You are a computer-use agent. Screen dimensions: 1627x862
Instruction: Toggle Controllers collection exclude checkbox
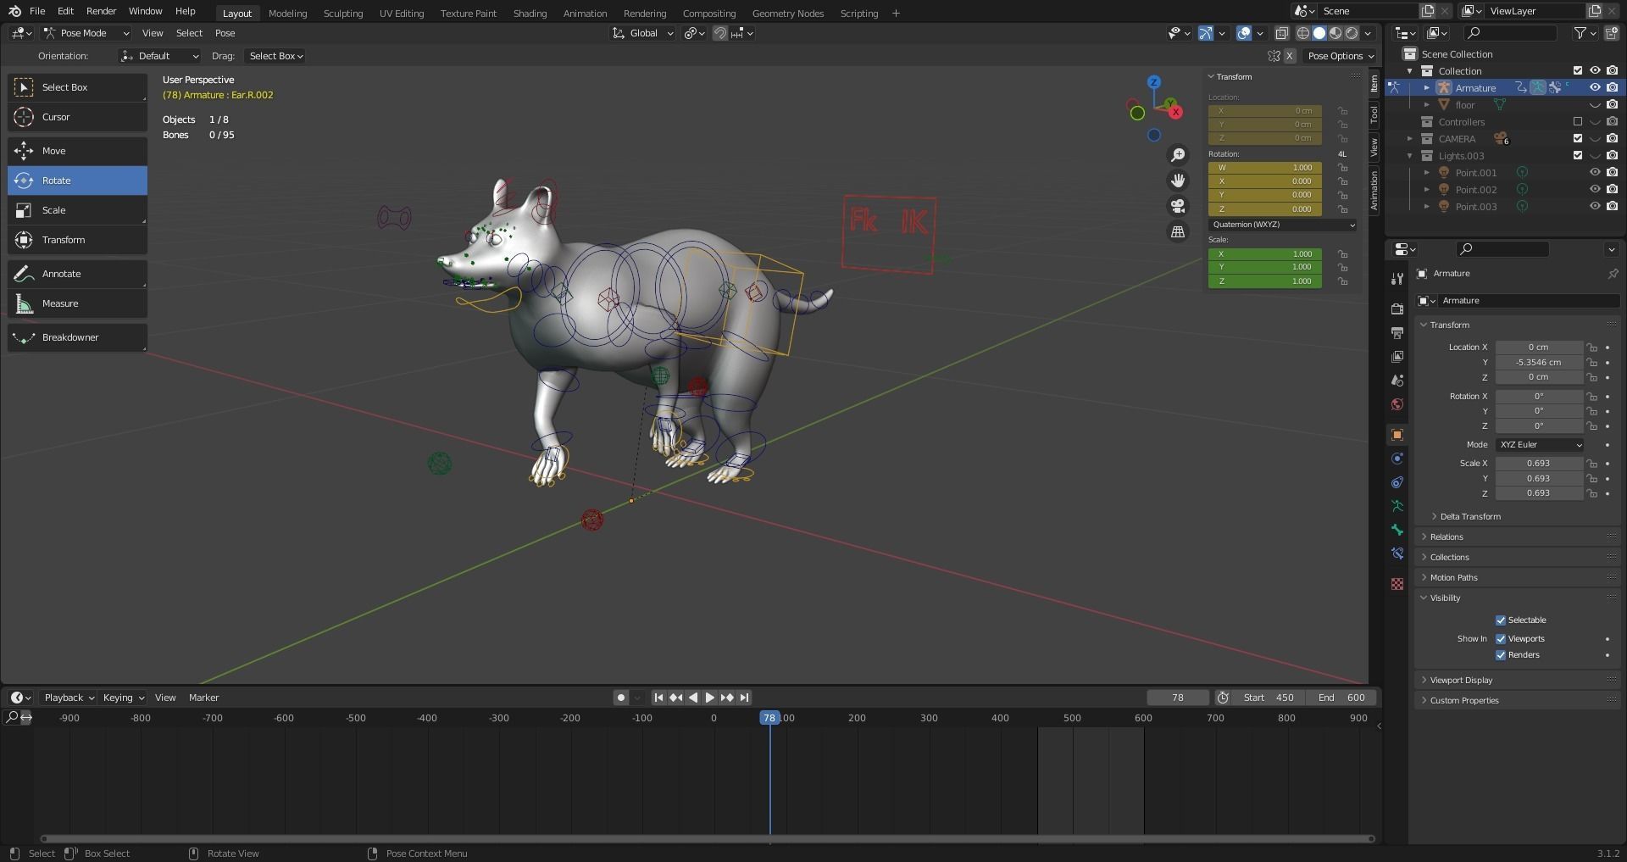point(1578,121)
